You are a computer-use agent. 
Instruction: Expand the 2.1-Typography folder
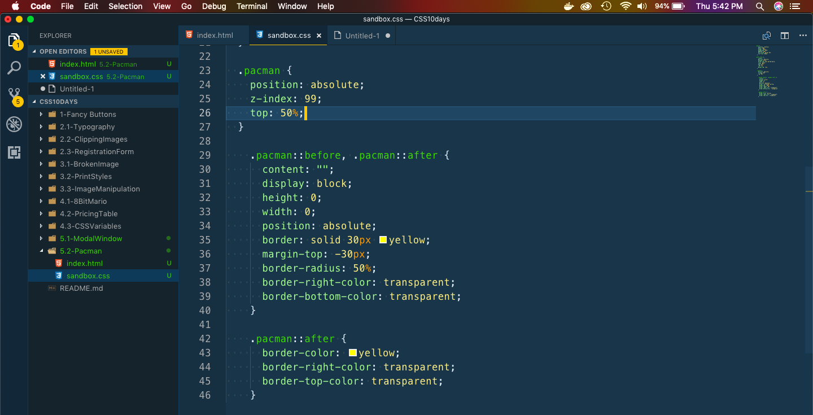(x=41, y=126)
